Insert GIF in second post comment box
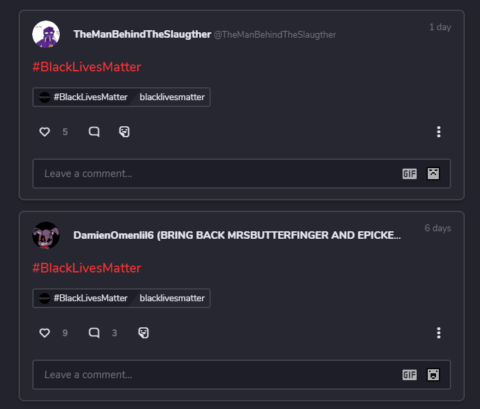This screenshot has height=409, width=480. 409,375
